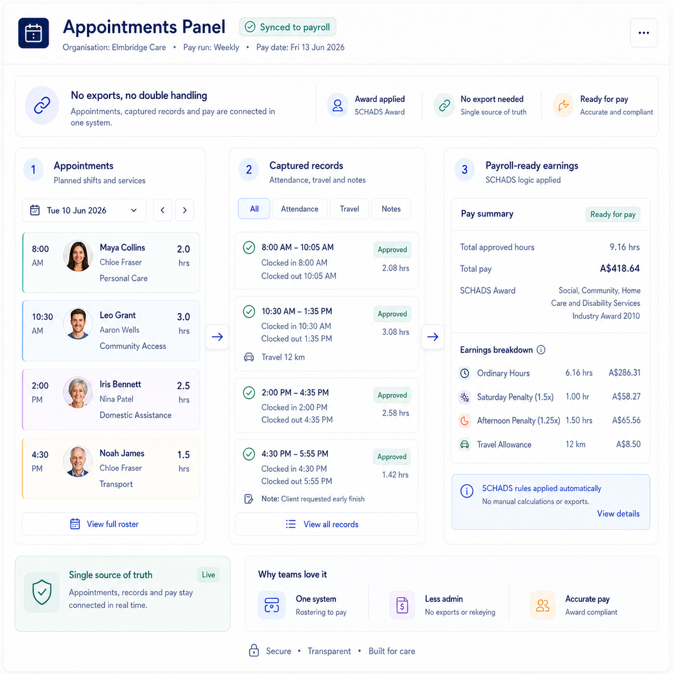Click arrow button between Captured records and Payroll
This screenshot has height=674, width=674.
(433, 337)
